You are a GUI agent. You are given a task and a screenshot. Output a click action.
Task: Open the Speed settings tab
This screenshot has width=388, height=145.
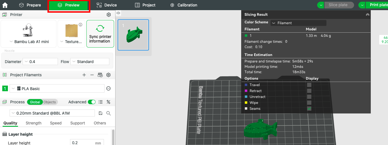tap(56, 123)
